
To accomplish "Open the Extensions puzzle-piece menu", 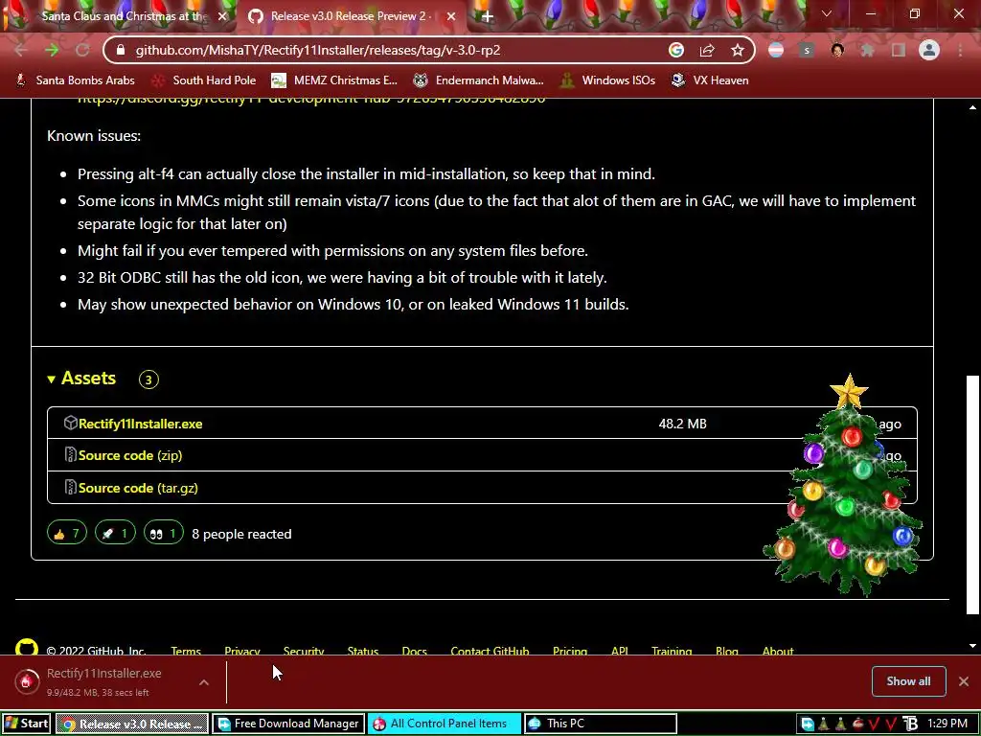I will pyautogui.click(x=868, y=50).
